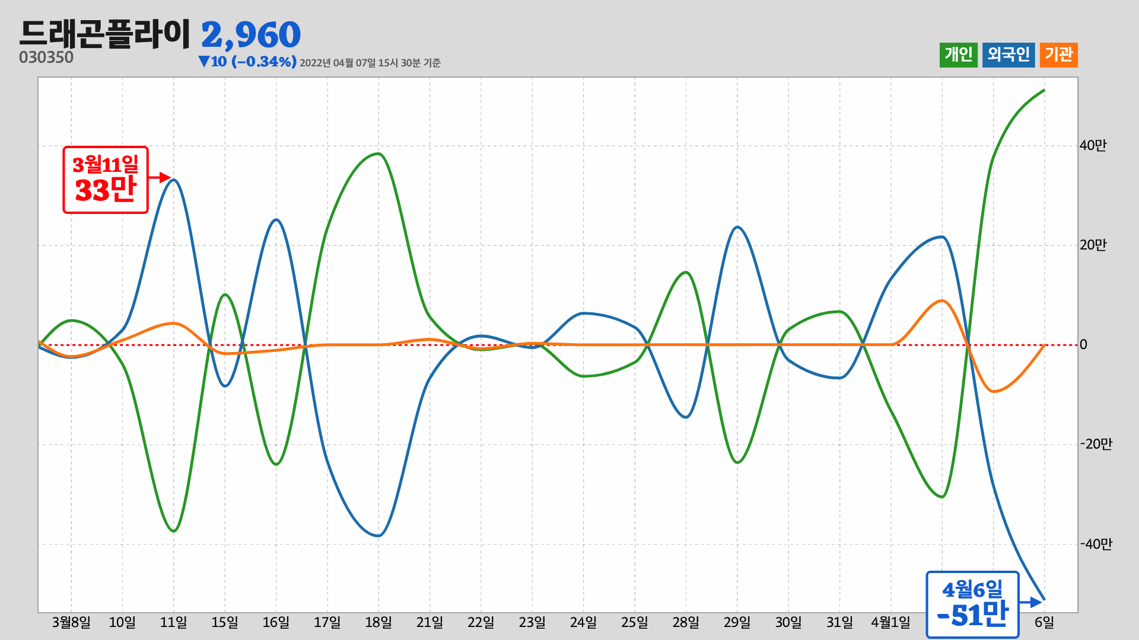Screen dimensions: 1139x640
Task: Click the orange line endpoint at 6일
Action: pyautogui.click(x=1044, y=345)
